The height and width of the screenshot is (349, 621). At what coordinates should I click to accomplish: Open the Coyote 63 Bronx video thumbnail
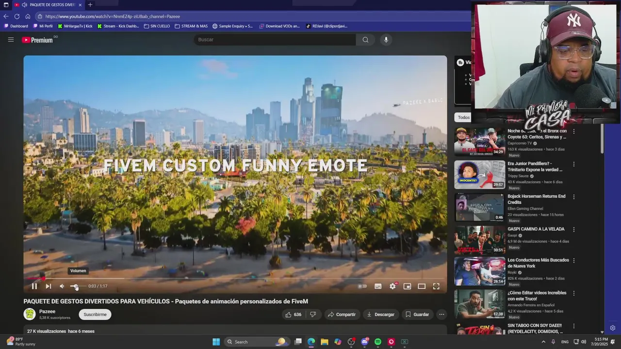point(479,142)
